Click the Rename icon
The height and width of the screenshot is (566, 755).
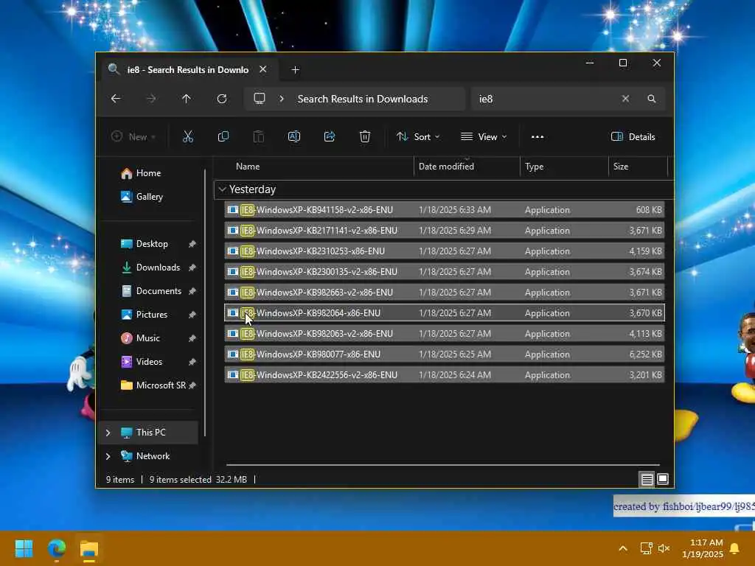(293, 136)
